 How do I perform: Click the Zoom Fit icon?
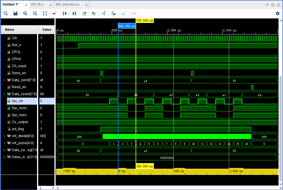(45, 13)
